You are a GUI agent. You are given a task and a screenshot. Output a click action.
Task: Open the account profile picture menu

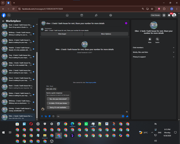tap(174, 15)
